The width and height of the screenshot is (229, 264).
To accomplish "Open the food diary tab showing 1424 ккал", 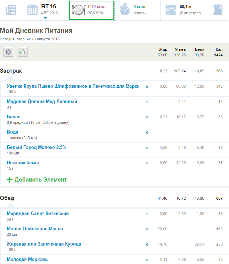I will (91, 10).
